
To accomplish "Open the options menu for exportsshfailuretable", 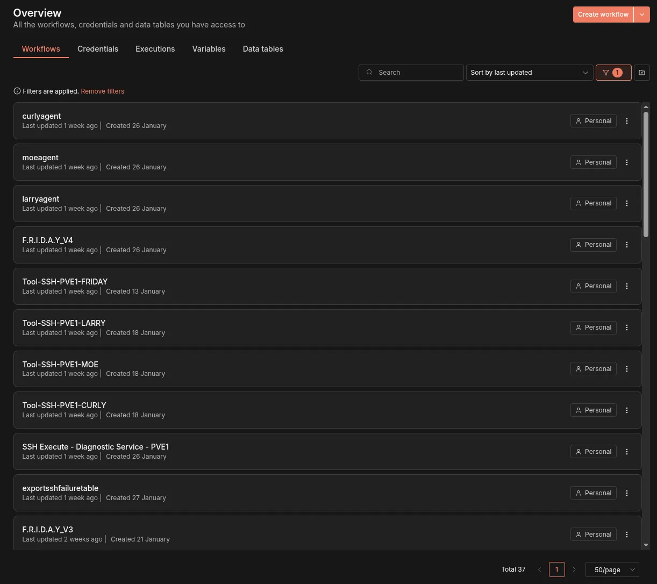I will [627, 493].
